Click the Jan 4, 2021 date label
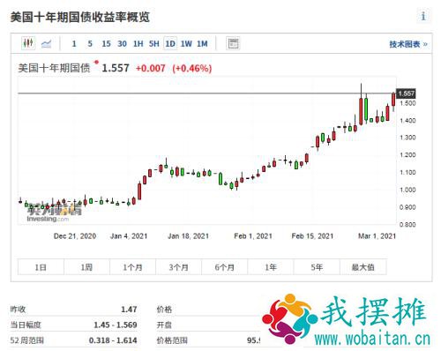 pyautogui.click(x=129, y=236)
